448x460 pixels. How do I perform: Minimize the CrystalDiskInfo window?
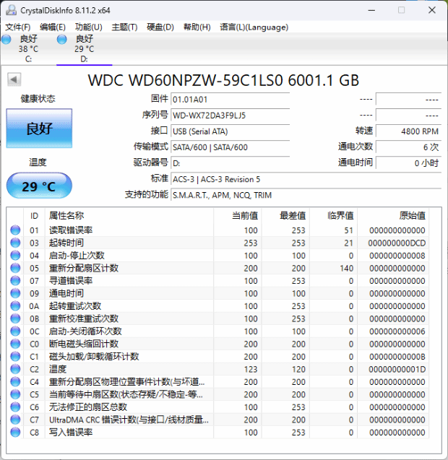coord(371,10)
